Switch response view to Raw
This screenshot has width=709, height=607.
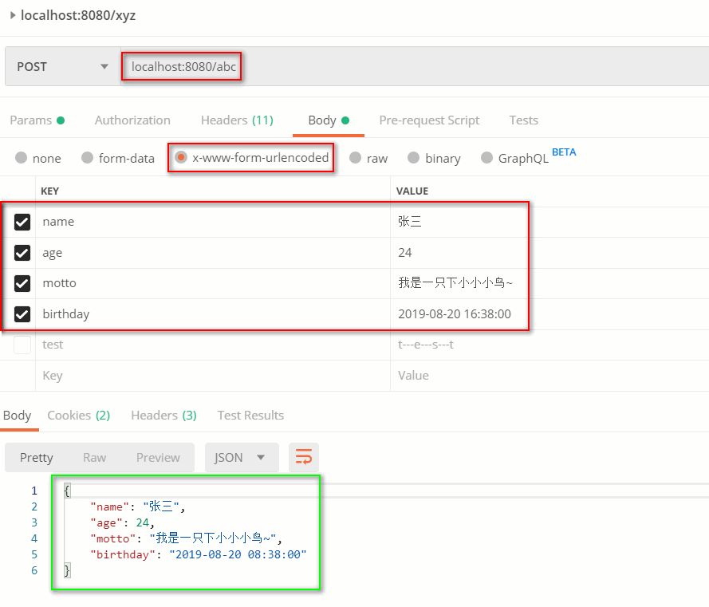(94, 457)
